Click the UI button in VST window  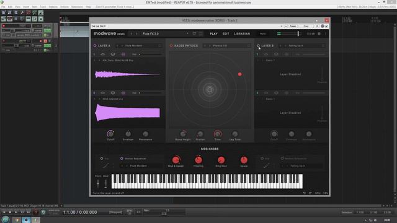pyautogui.click(x=316, y=26)
